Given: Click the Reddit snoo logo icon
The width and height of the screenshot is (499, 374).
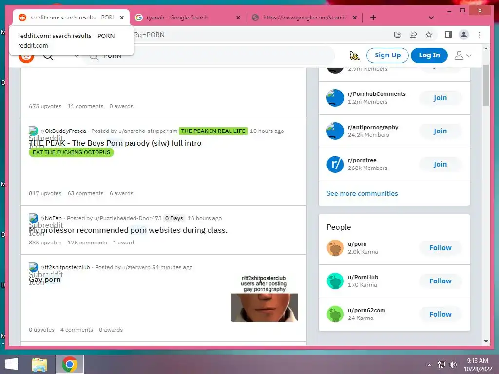Looking at the screenshot, I should (26, 57).
